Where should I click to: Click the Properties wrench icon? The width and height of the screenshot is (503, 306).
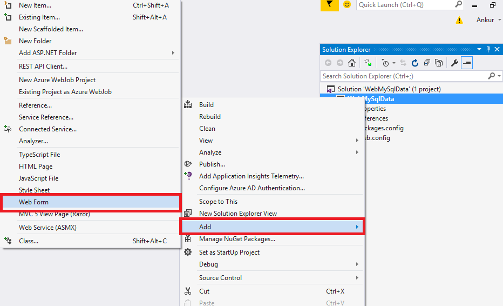(x=454, y=63)
